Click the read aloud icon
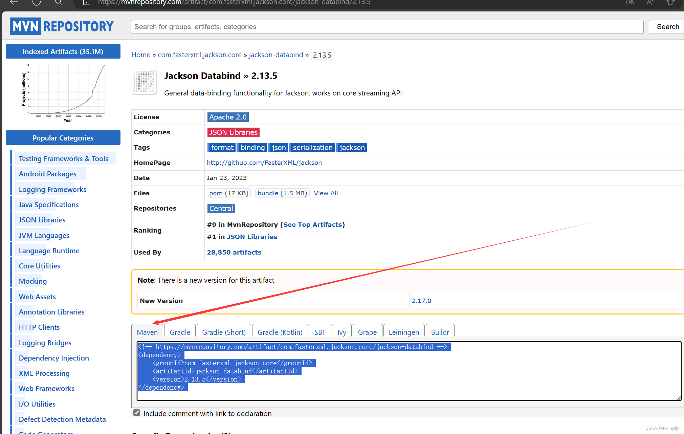Image resolution: width=684 pixels, height=434 pixels. [650, 2]
